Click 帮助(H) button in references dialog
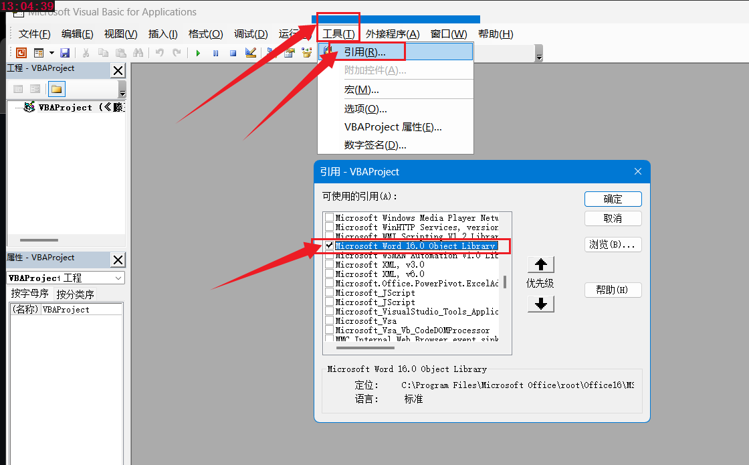Image resolution: width=749 pixels, height=465 pixels. coord(613,290)
